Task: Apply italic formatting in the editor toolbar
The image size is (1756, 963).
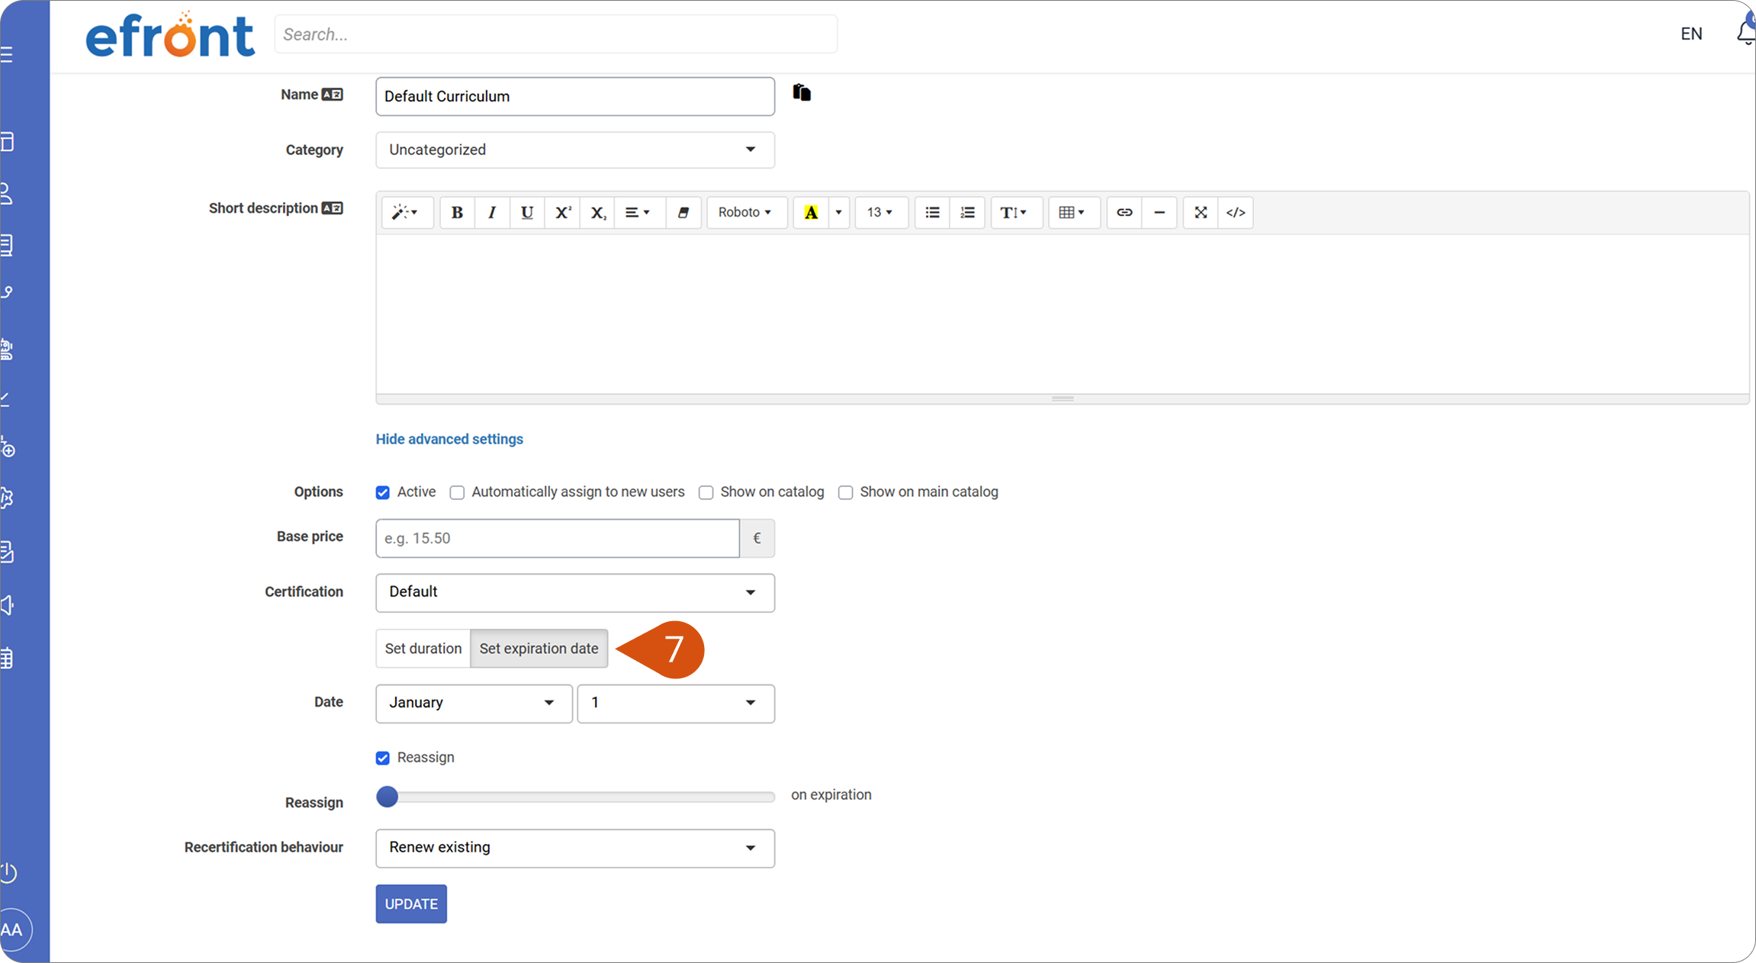Action: [x=492, y=212]
